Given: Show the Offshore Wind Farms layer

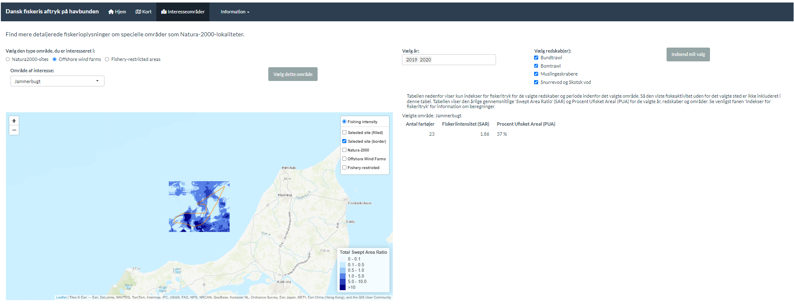Looking at the screenshot, I should (x=344, y=159).
